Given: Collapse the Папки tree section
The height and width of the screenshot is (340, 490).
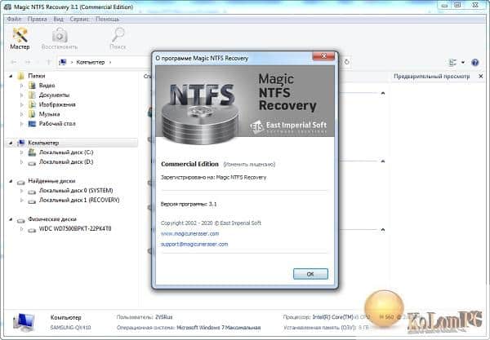Looking at the screenshot, I should coord(11,76).
